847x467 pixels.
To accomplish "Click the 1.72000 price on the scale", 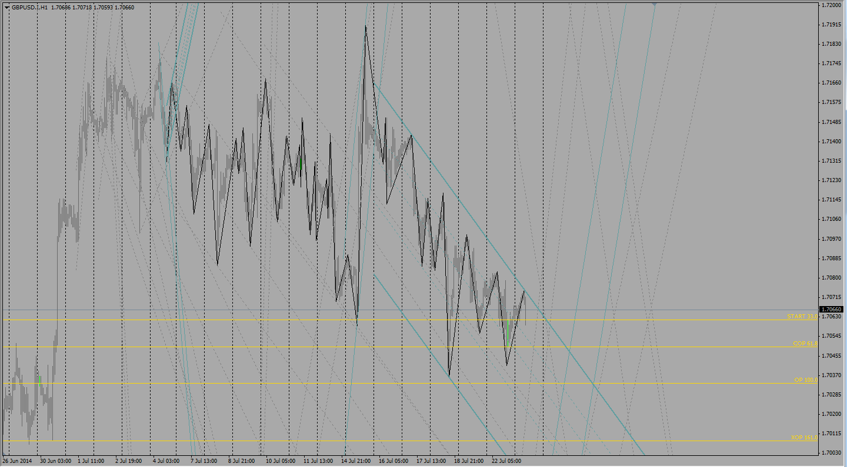I will (x=832, y=5).
